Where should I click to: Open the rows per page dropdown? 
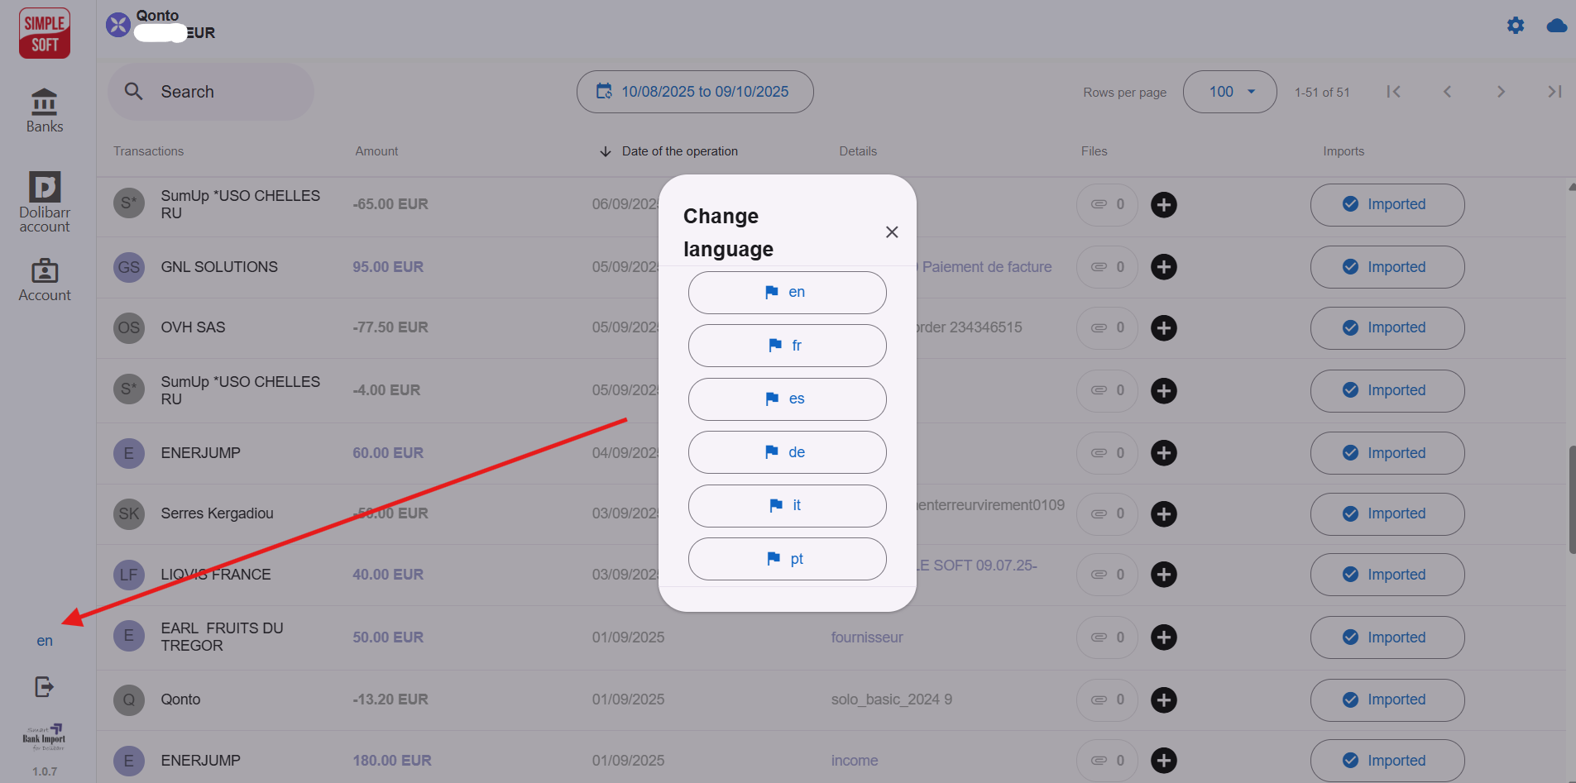[1229, 92]
